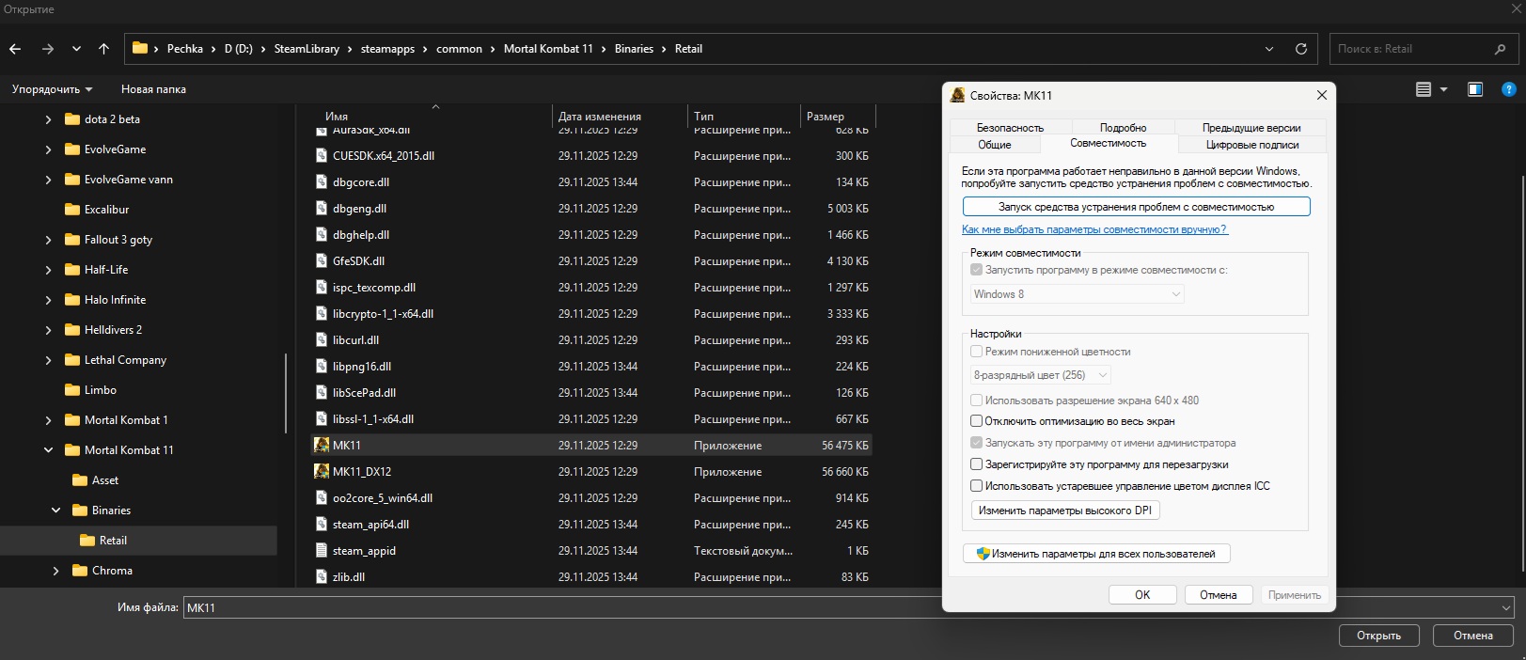
Task: Open the Halo Infinite folder in tree
Action: tap(115, 300)
